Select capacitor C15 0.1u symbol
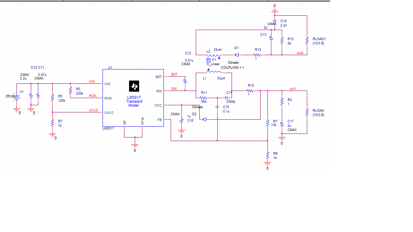 click(x=217, y=107)
